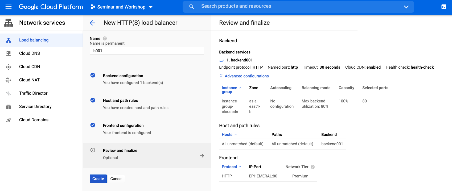Click the Load balancing sidebar icon
Image resolution: width=452 pixels, height=191 pixels.
pos(9,40)
